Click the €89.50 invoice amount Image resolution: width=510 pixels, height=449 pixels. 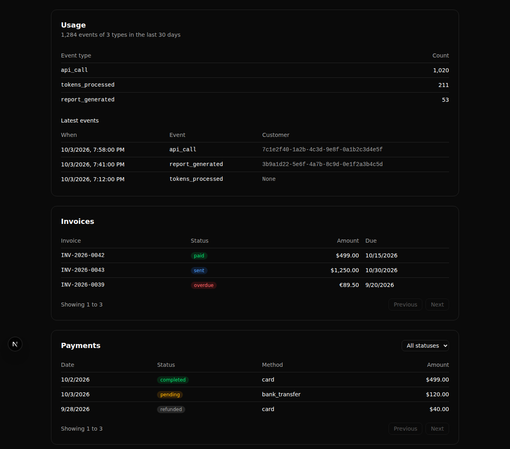click(349, 285)
